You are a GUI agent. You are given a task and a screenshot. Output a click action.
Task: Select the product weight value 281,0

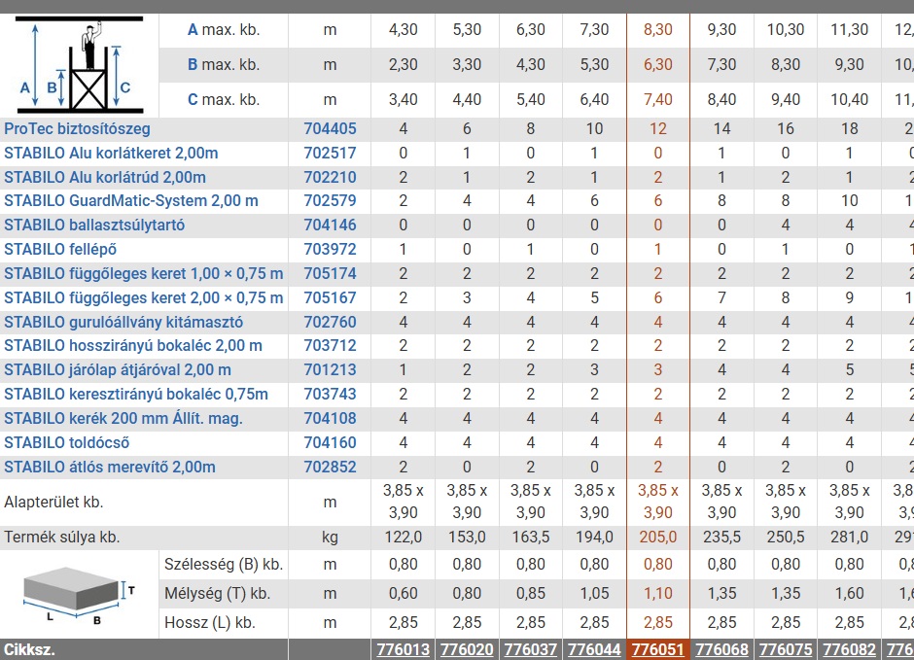849,538
